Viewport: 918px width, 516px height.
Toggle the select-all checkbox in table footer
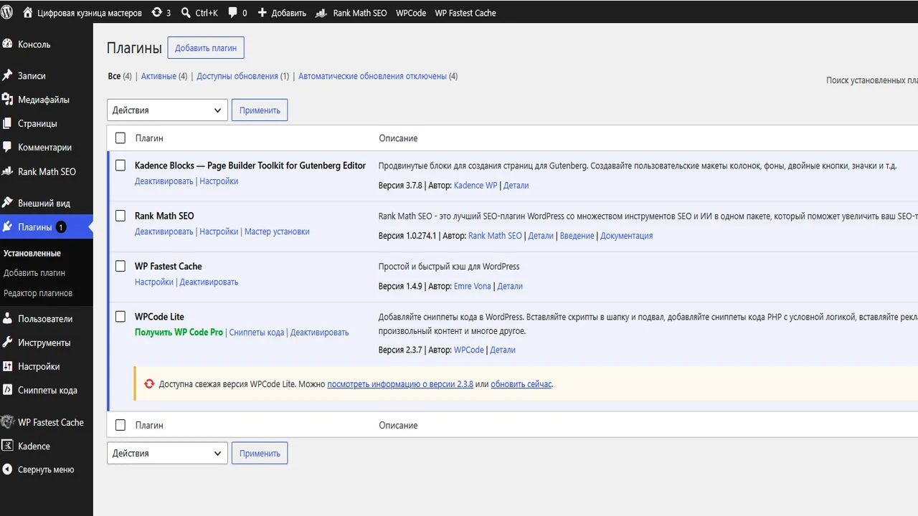pos(120,425)
